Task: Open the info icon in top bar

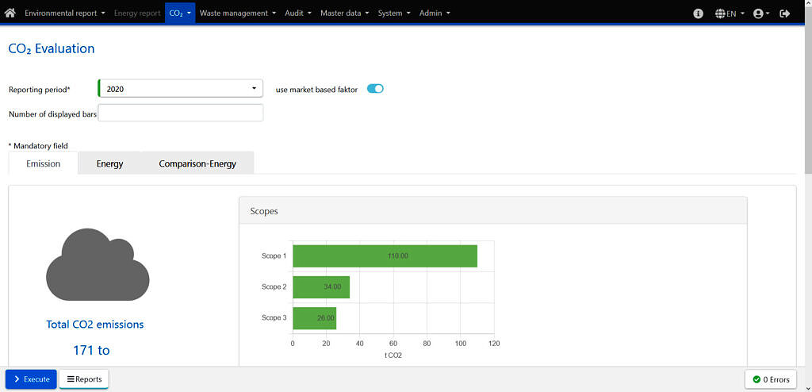Action: point(698,13)
